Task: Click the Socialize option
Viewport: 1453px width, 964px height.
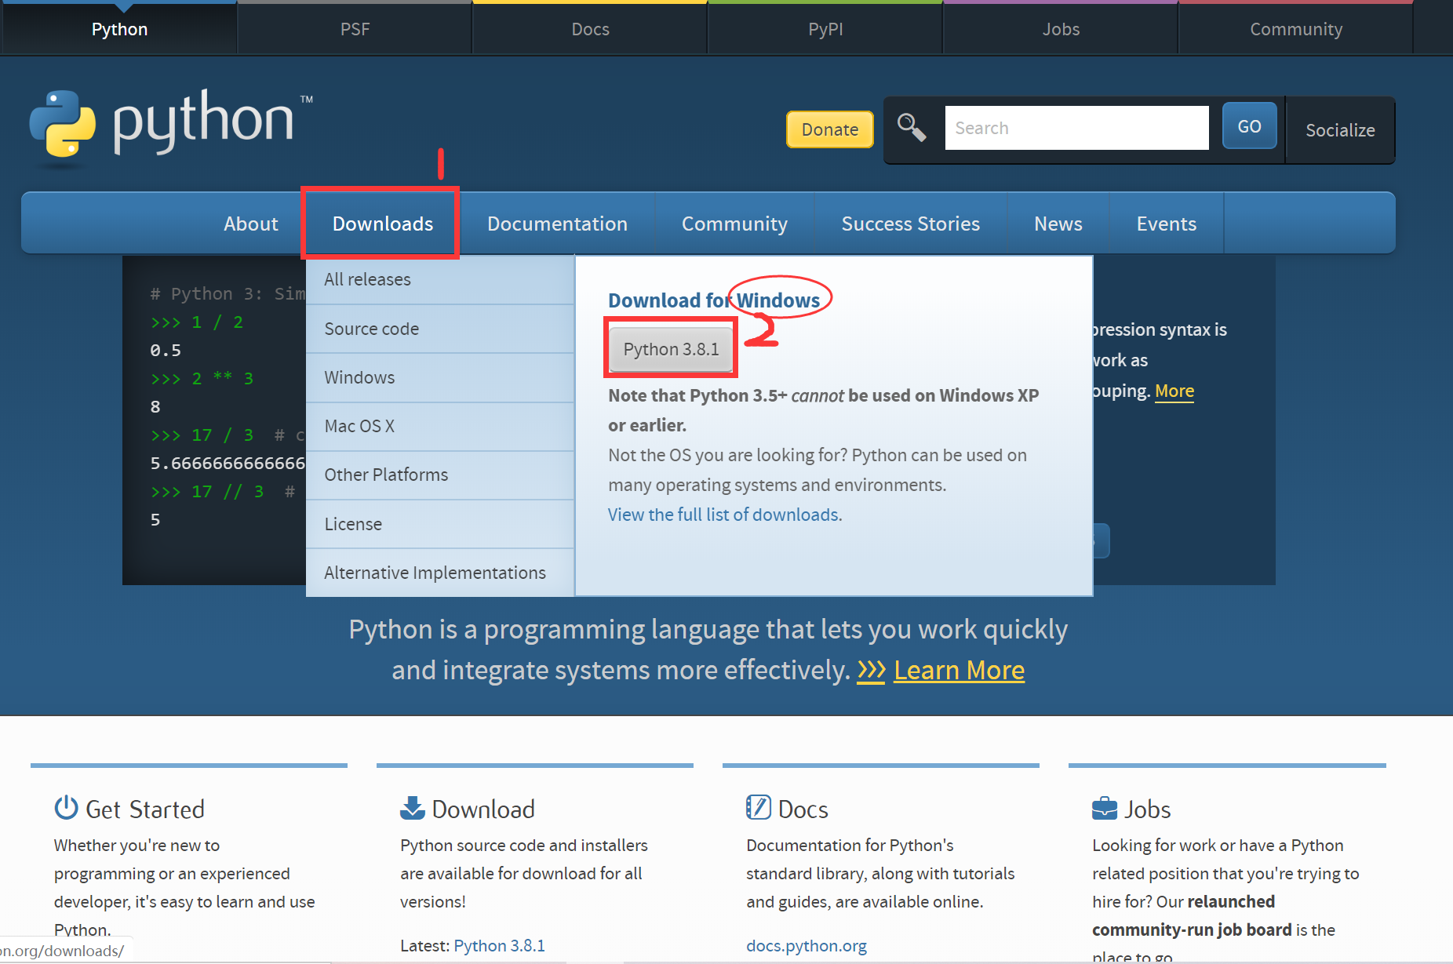Action: 1340,130
